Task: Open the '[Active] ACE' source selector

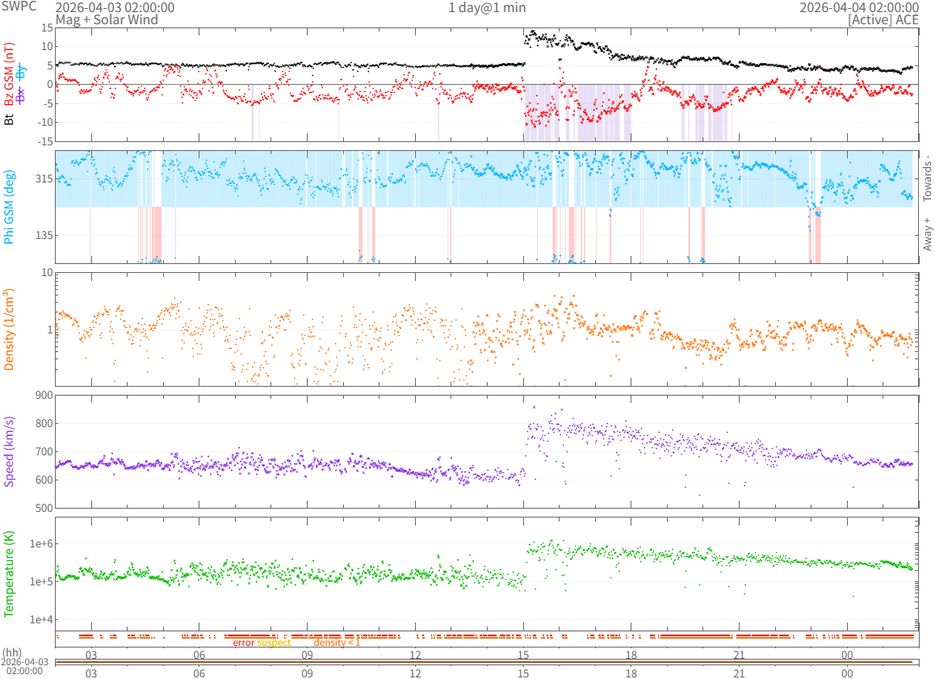Action: tap(883, 19)
